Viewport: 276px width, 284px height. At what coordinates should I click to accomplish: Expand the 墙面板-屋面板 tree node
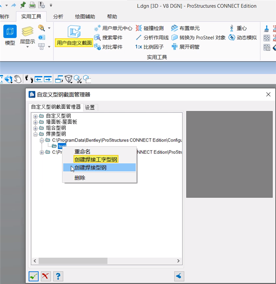[x=36, y=122]
